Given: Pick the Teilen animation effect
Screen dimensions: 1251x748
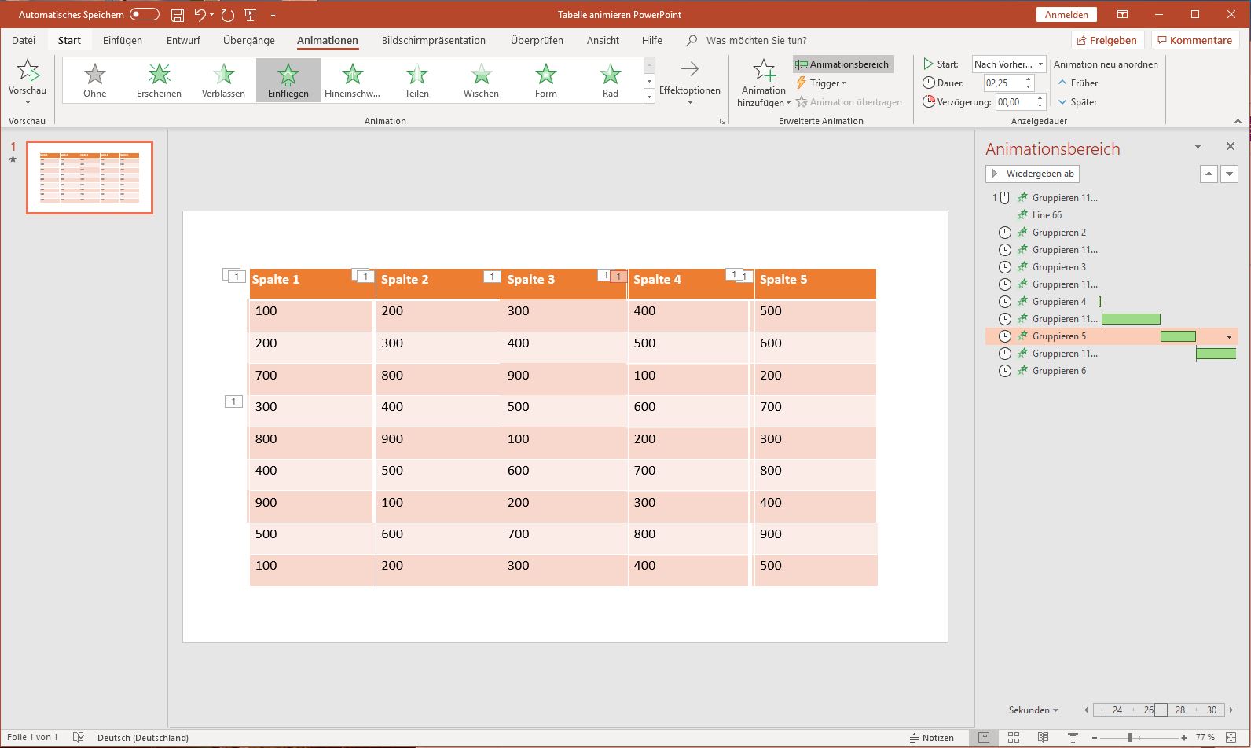Looking at the screenshot, I should (x=416, y=80).
